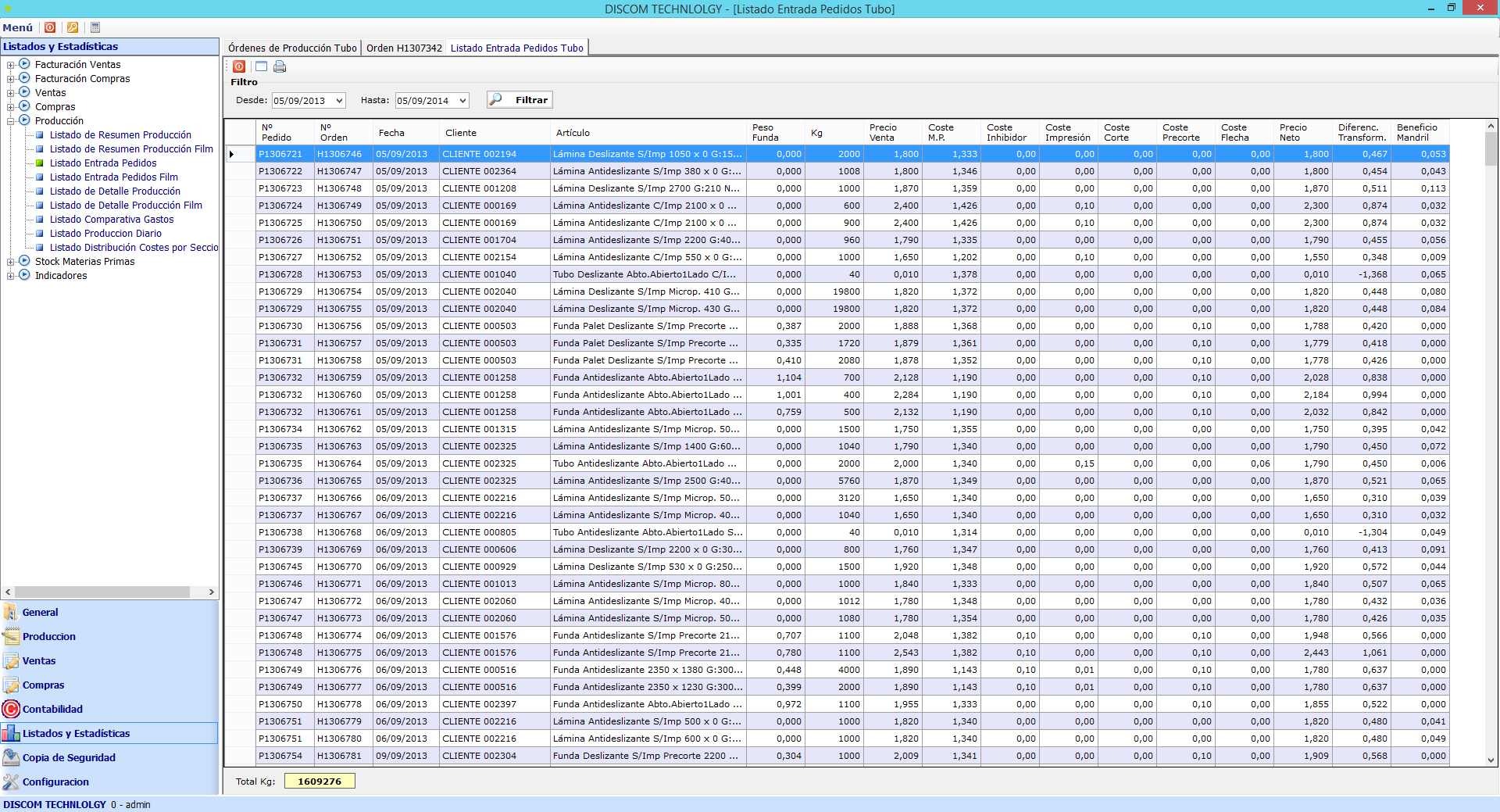Open the calculator from the main toolbar
The width and height of the screenshot is (1500, 812).
pos(95,27)
